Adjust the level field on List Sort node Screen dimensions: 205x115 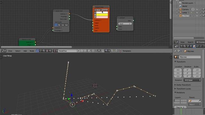[125, 24]
